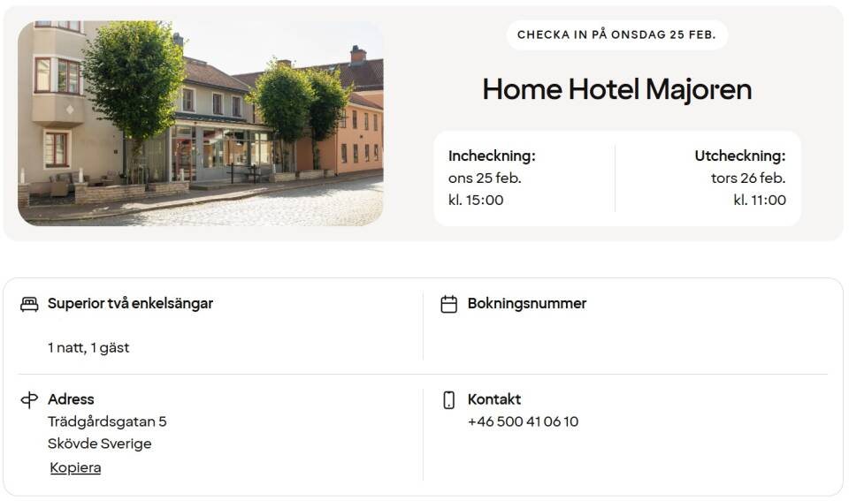Click the Trädgårdsgatan 5 address line
The width and height of the screenshot is (849, 501).
(x=107, y=421)
